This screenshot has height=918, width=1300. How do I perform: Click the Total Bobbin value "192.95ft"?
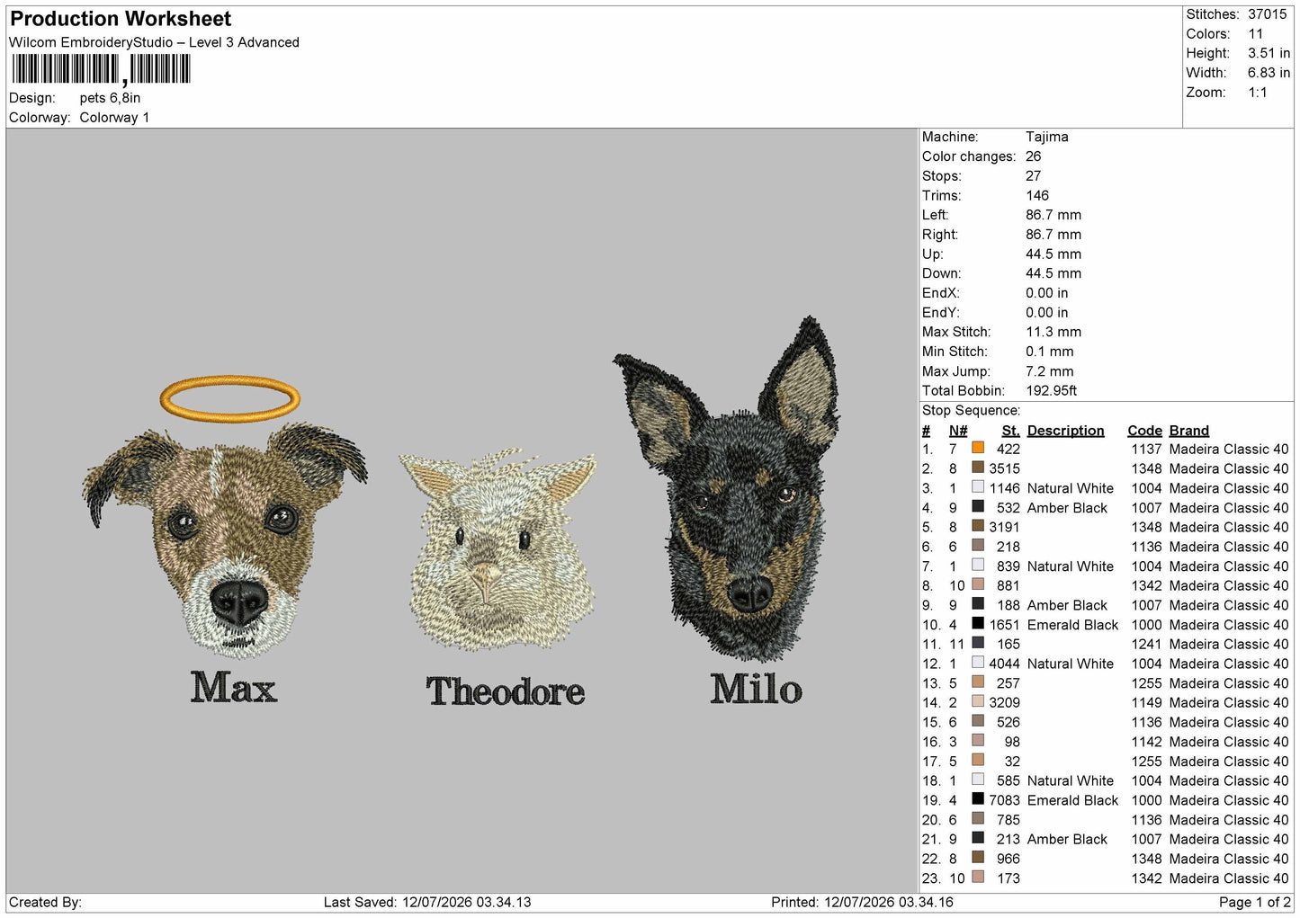1052,390
